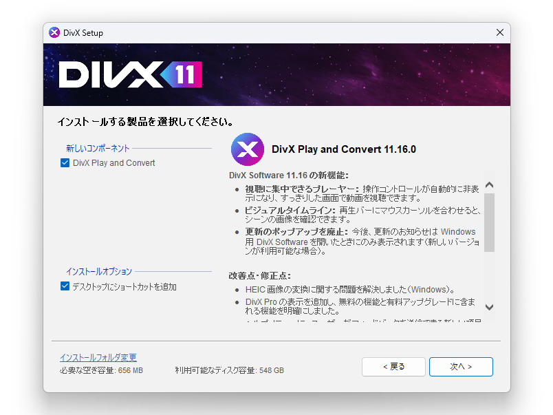Click the DIVX 11 banner logo
This screenshot has height=415, width=553.
130,74
